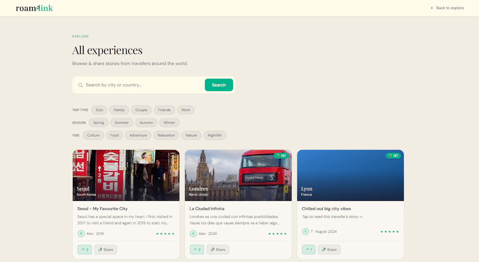This screenshot has height=262, width=479.
Task: Select the Food vibe chip
Action: coord(114,135)
